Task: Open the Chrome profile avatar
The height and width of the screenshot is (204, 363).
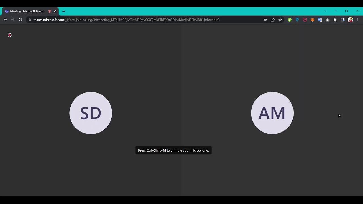Action: point(350,20)
